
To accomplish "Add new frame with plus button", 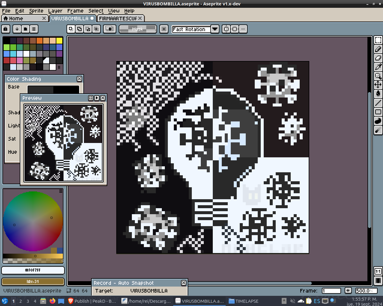I will 348,290.
